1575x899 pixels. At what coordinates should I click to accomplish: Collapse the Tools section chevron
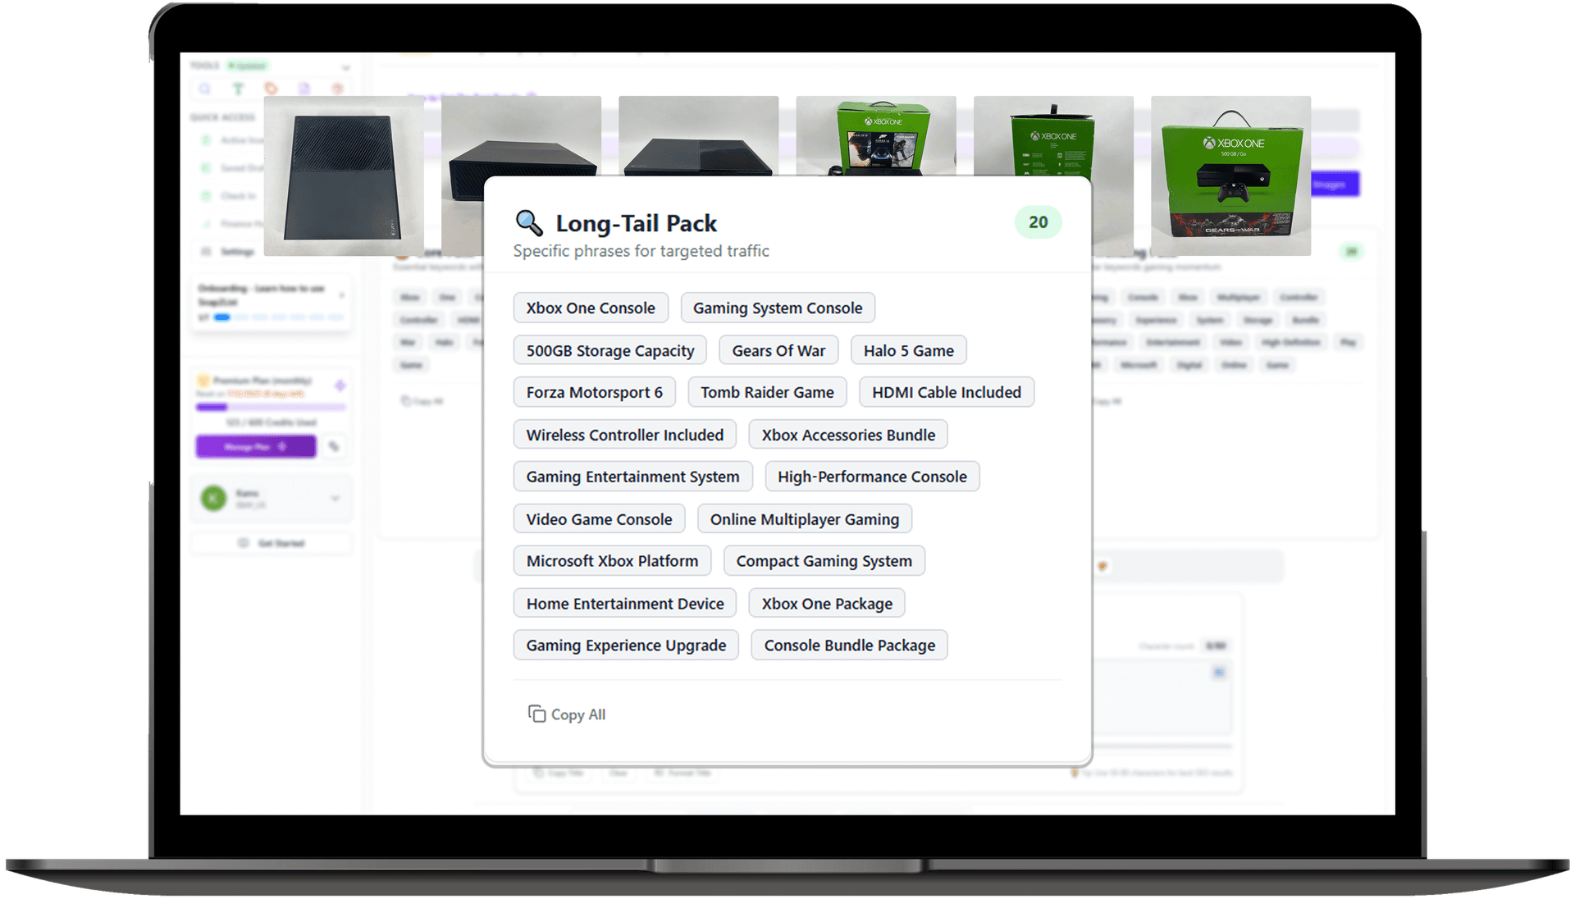(x=345, y=67)
